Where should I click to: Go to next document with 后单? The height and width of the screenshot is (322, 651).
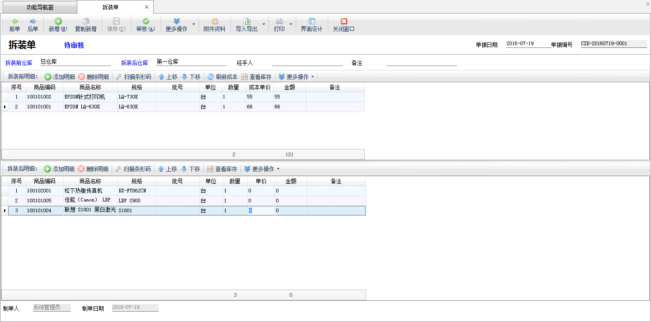[x=33, y=25]
